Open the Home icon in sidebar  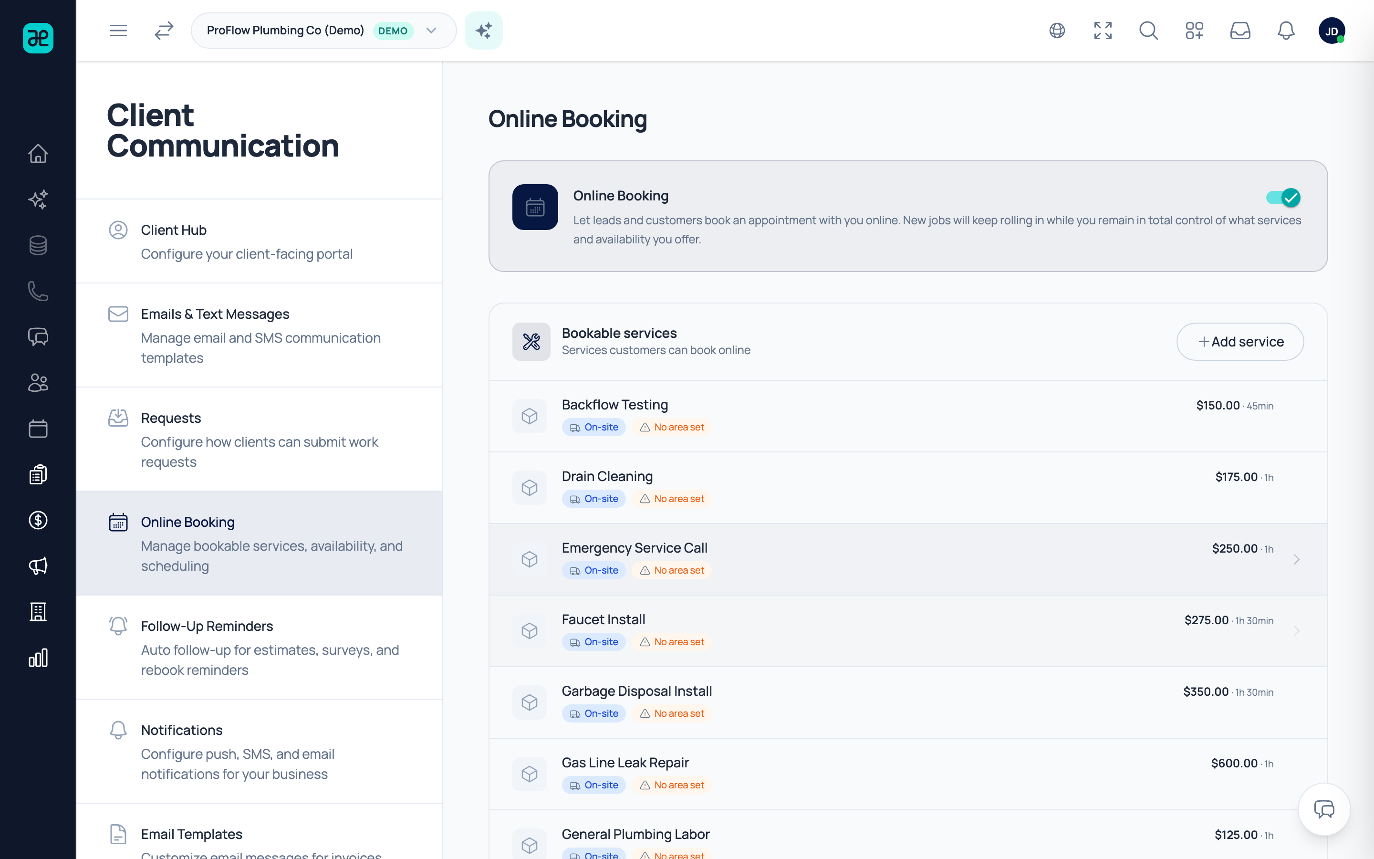38,153
